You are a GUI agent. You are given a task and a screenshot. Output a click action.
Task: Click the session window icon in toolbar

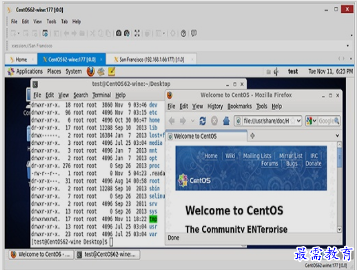coord(45,34)
